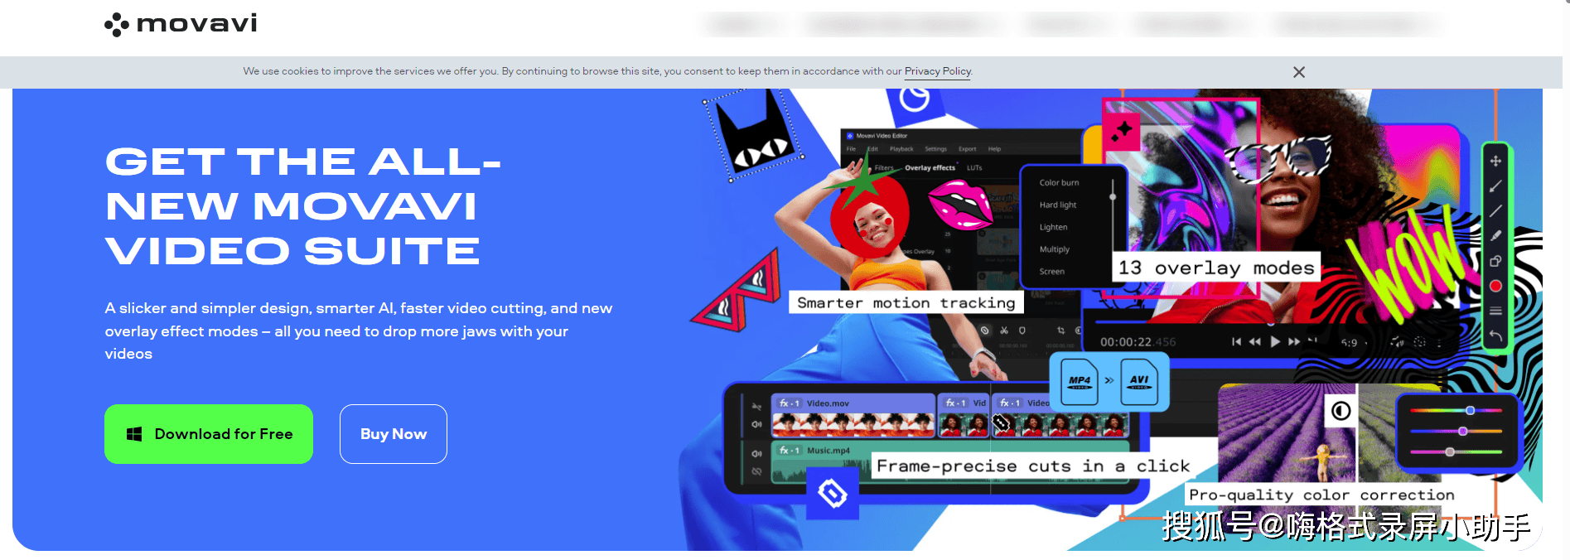Click the red color dot in drawing toolbar

tap(1495, 287)
